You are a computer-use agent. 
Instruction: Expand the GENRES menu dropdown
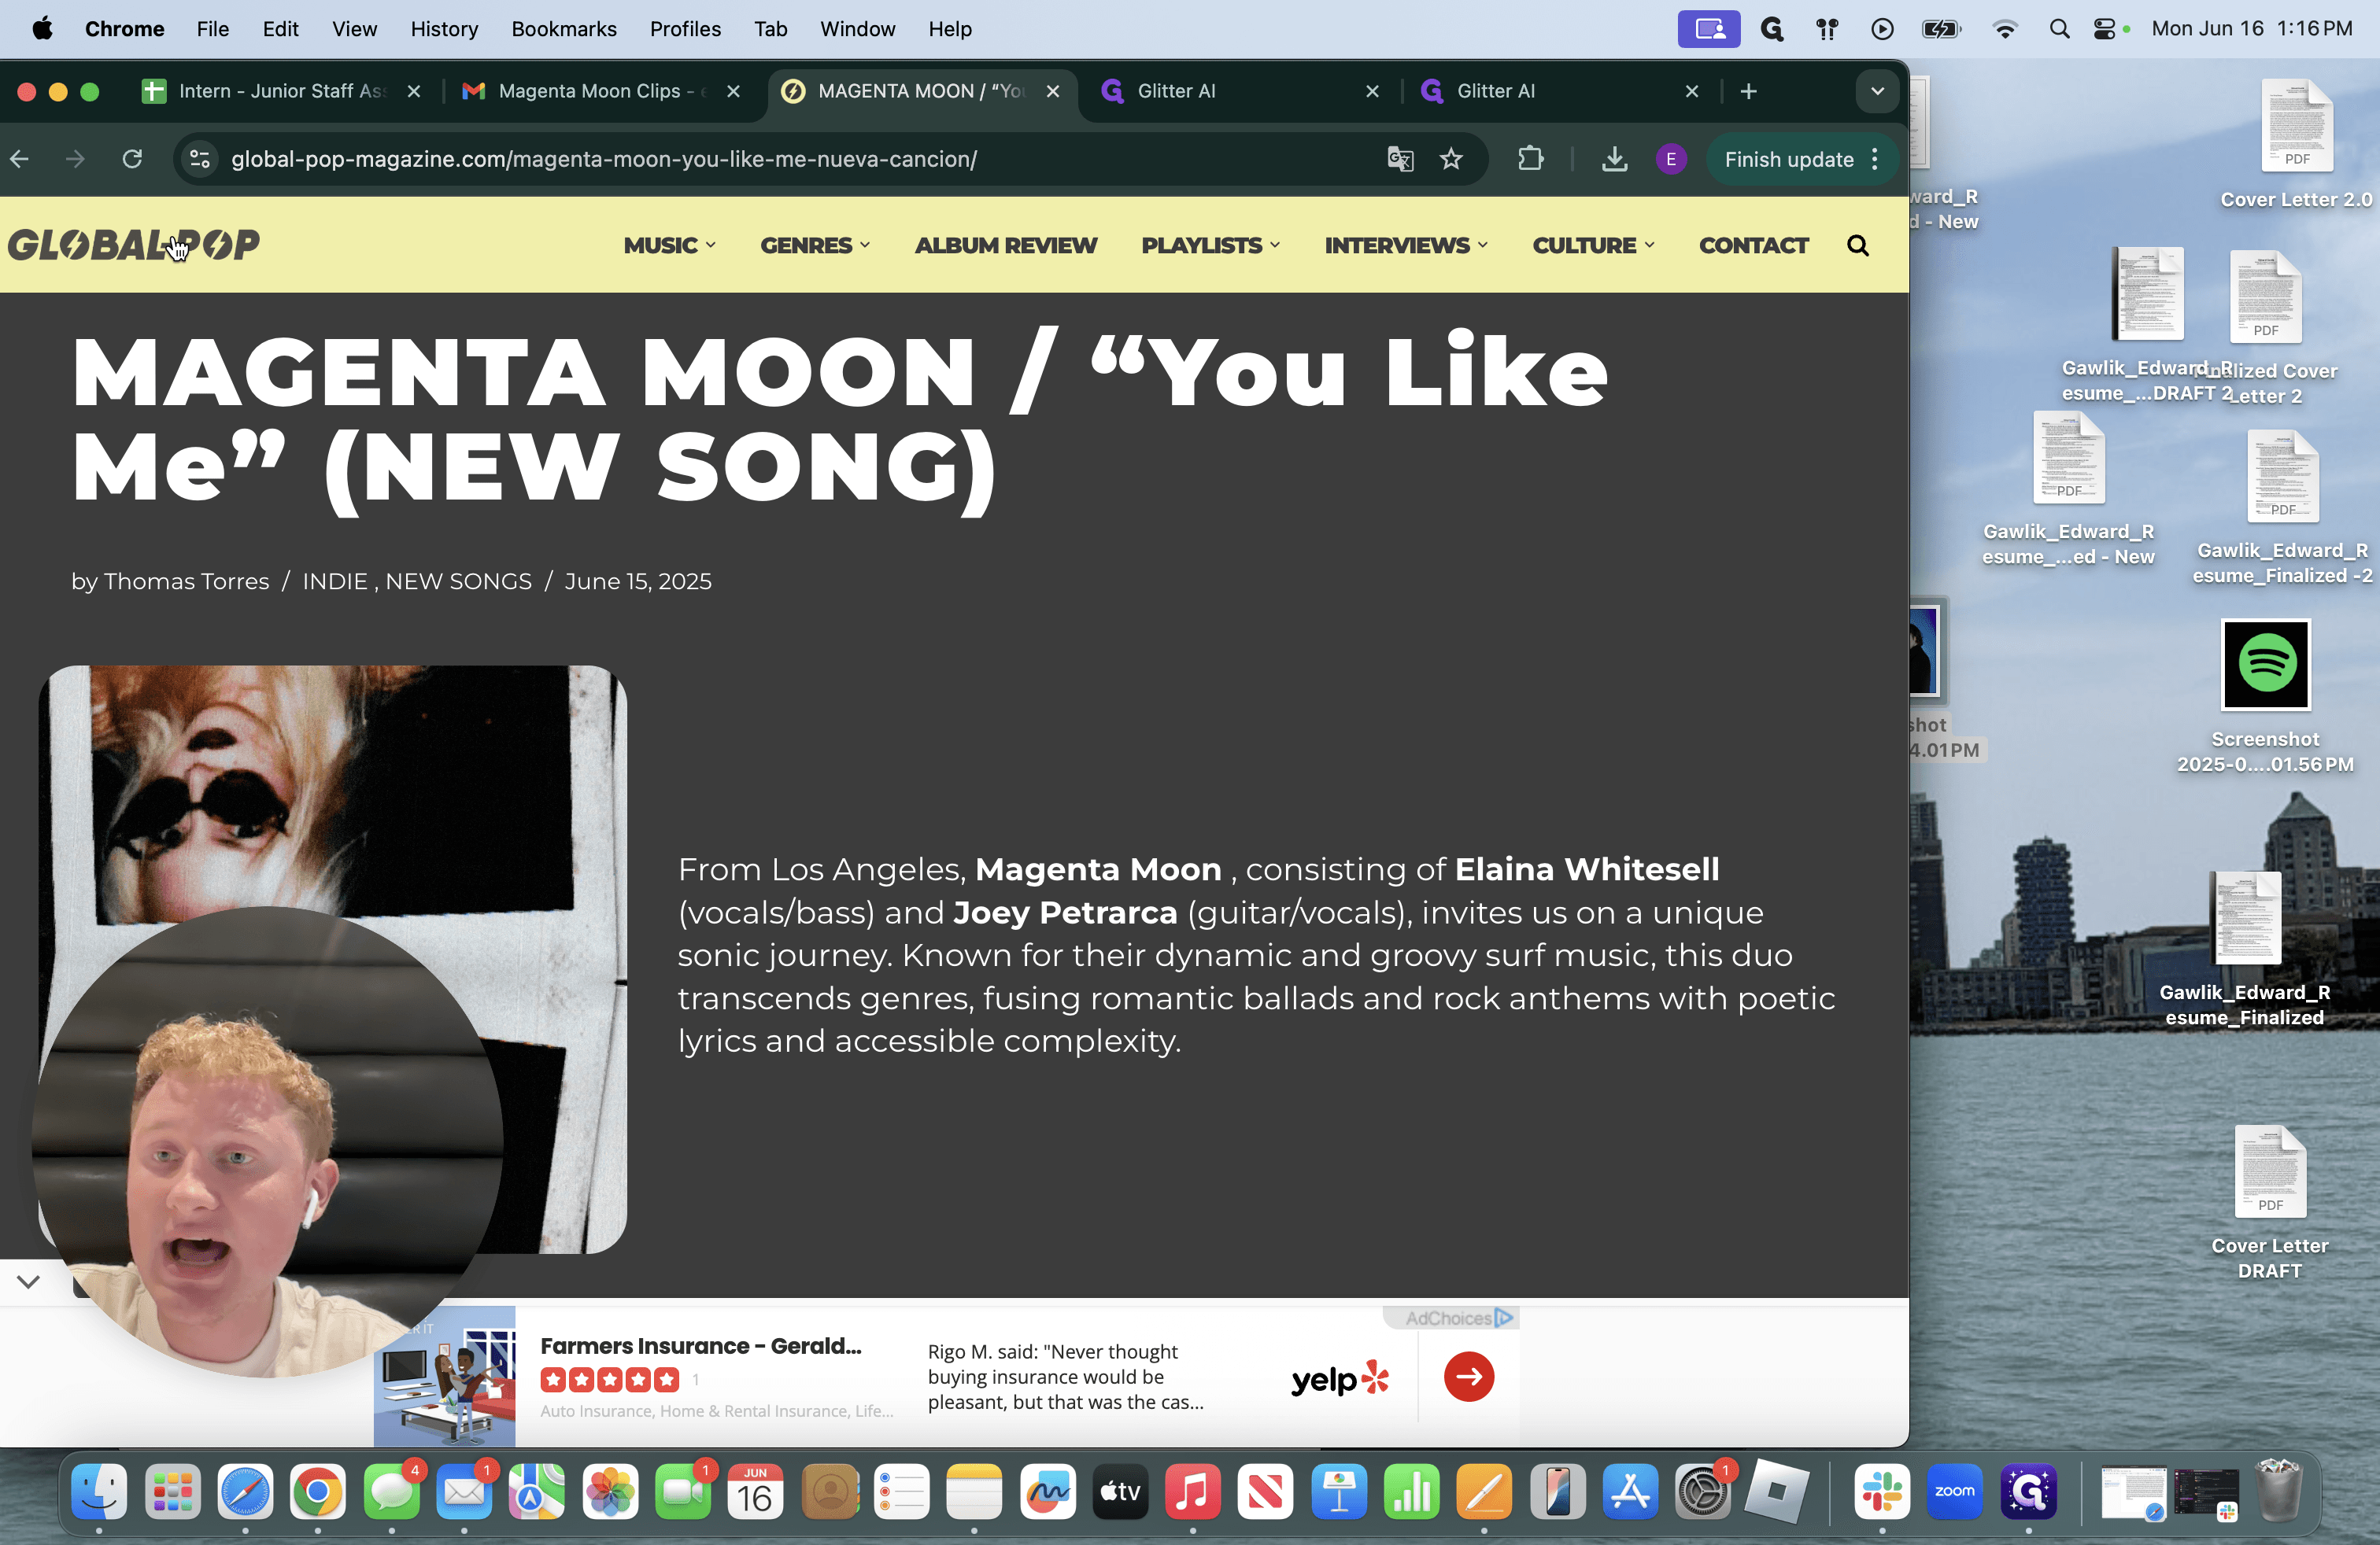pos(815,245)
